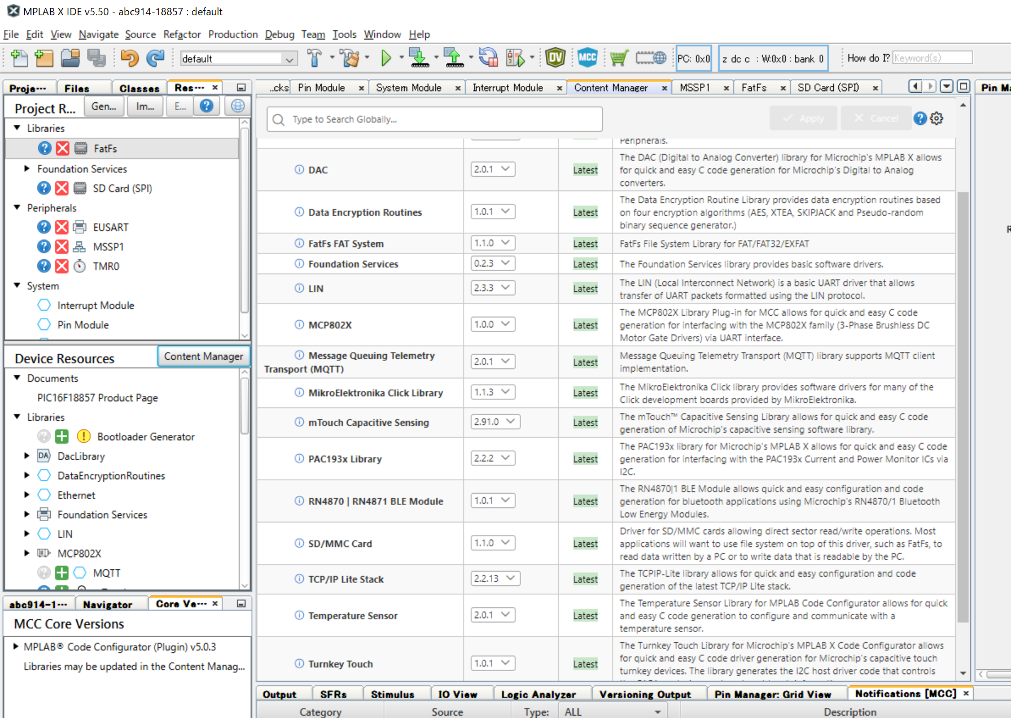Launch the MCC Code Configurator icon
This screenshot has height=718, width=1011.
[x=588, y=58]
